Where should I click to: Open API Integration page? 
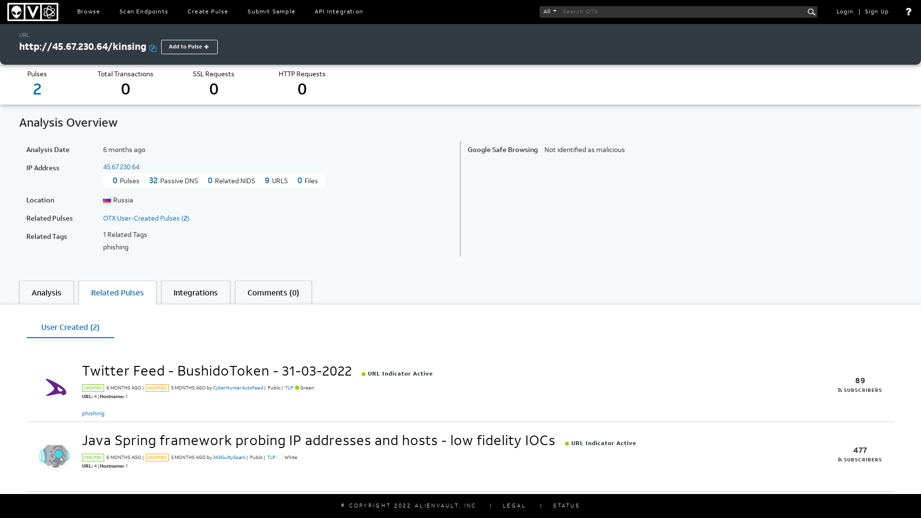(x=339, y=12)
